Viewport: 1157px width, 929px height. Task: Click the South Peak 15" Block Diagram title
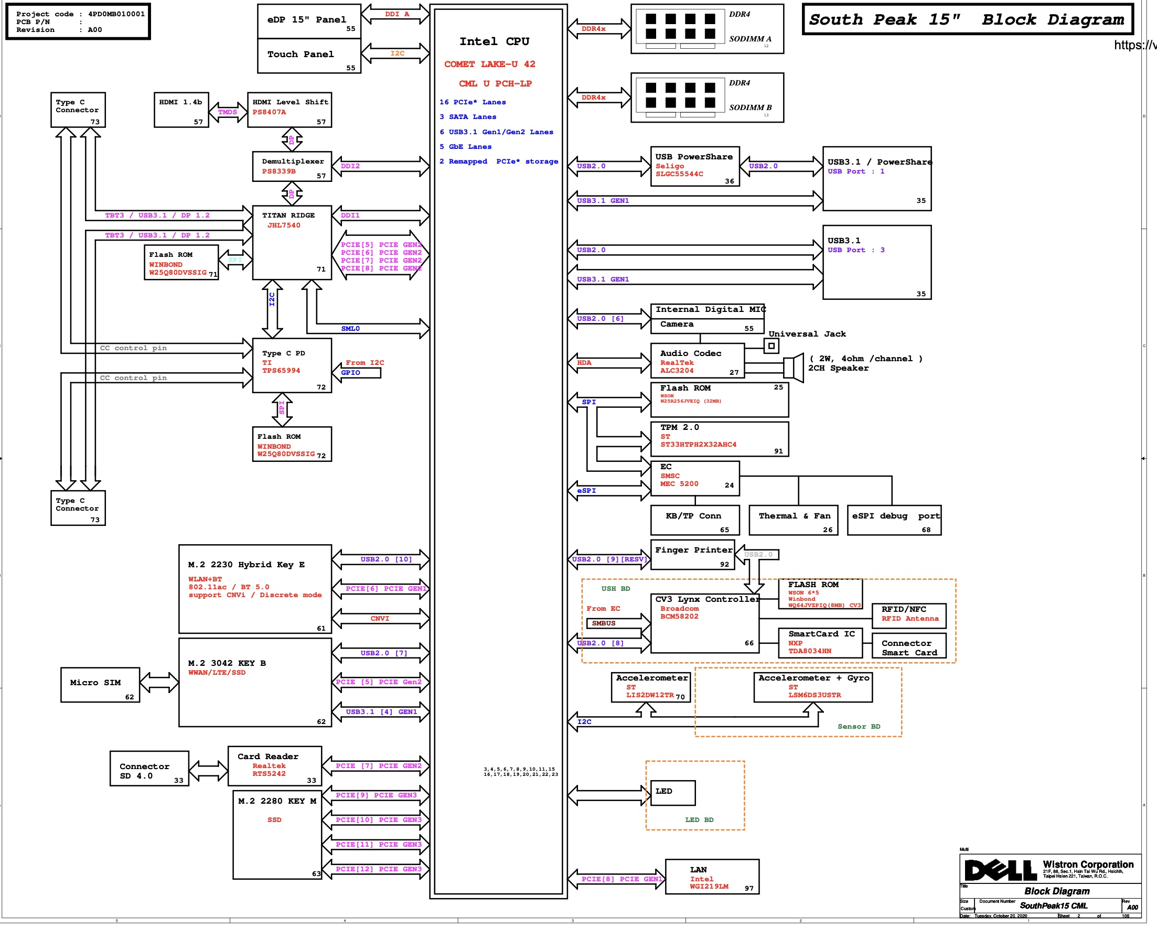click(967, 19)
